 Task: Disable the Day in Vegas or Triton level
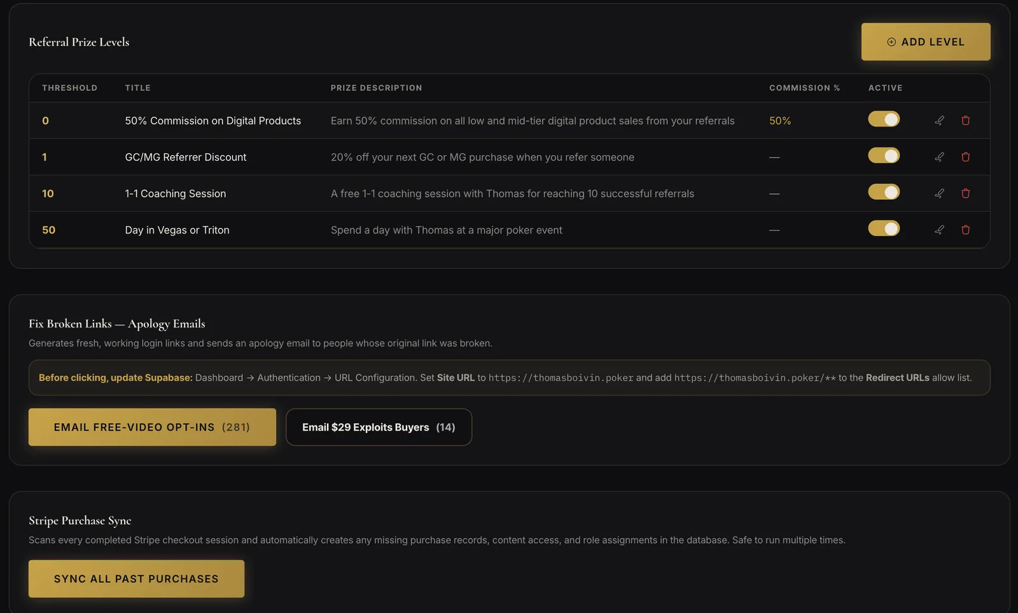pyautogui.click(x=884, y=228)
